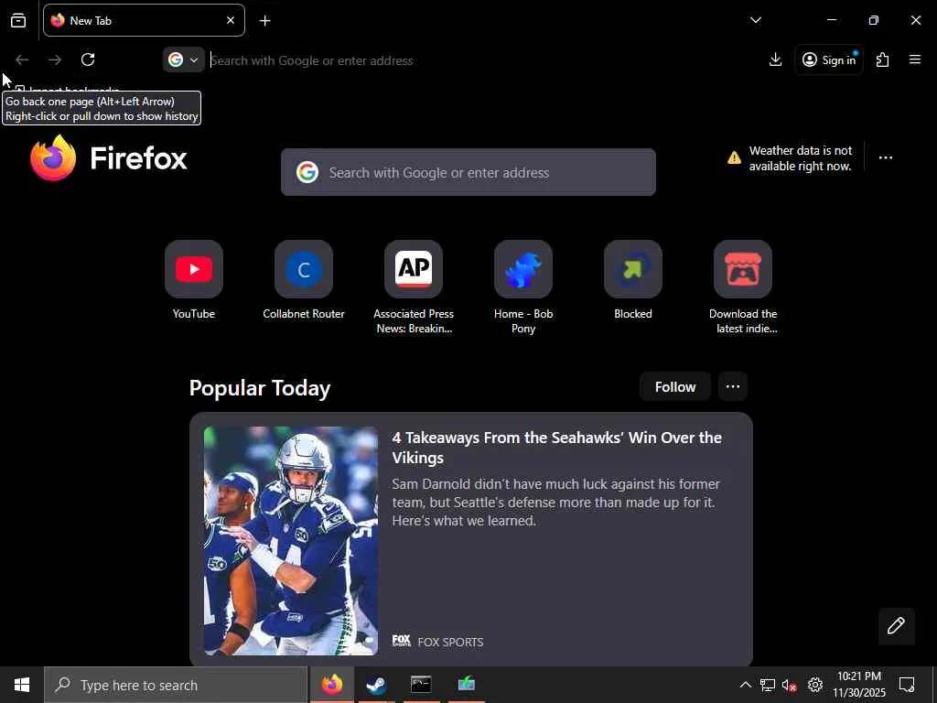Open the settings gear tray icon
This screenshot has height=703, width=937.
coord(815,685)
